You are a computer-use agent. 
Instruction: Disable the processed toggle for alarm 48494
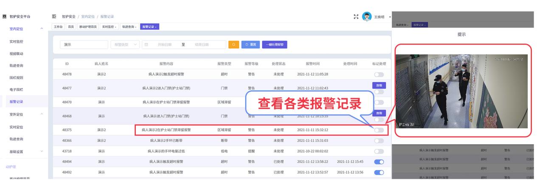(379, 162)
